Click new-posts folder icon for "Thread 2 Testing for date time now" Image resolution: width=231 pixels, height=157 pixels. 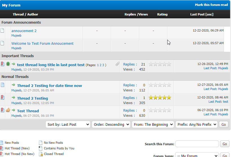[2, 85]
